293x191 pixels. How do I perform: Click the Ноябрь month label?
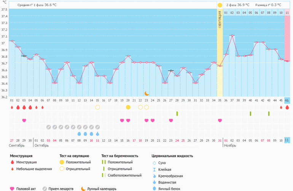pos(230,145)
